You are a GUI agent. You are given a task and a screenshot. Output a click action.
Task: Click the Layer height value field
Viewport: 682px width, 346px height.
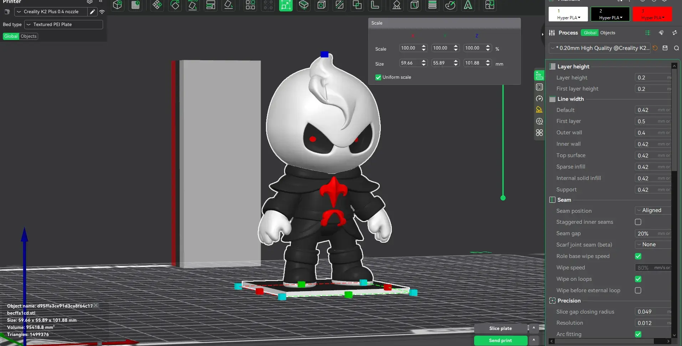point(653,78)
